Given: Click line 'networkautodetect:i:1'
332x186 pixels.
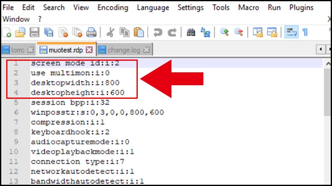Looking at the screenshot, I should [83, 171].
